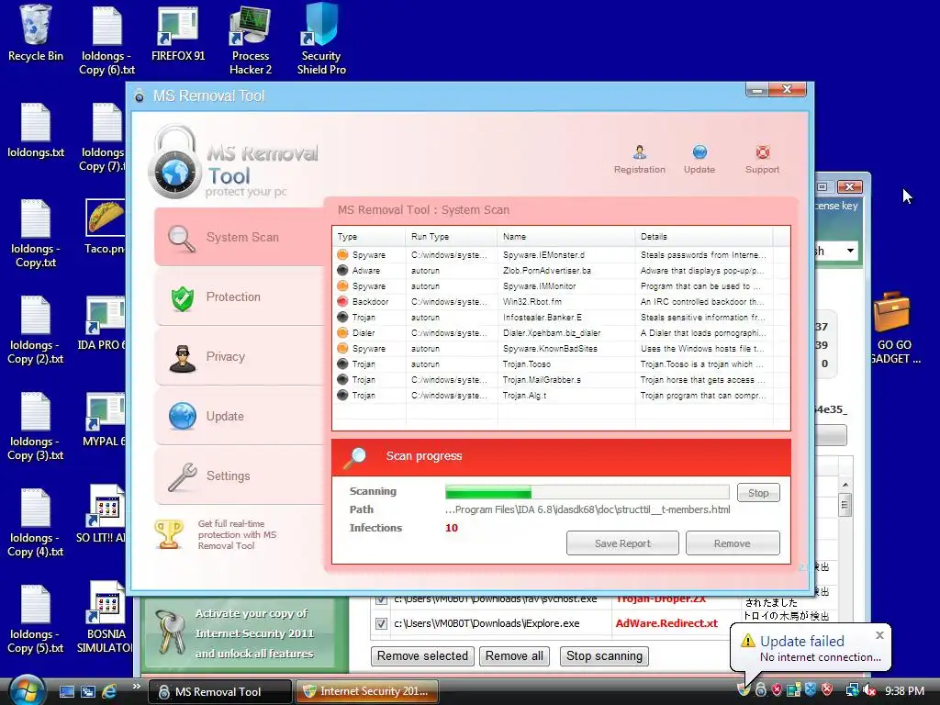The height and width of the screenshot is (705, 940).
Task: Click Get full real-time protection link
Action: (237, 534)
